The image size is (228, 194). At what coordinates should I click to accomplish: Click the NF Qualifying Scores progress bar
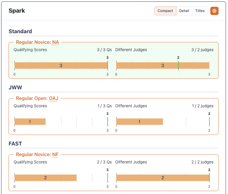click(45, 178)
